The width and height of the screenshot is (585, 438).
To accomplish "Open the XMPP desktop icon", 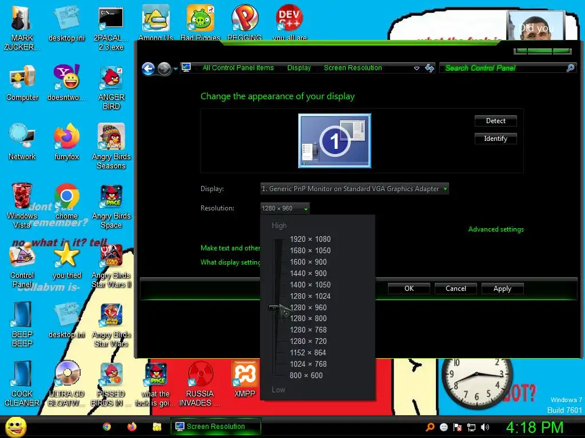I will pyautogui.click(x=245, y=379).
